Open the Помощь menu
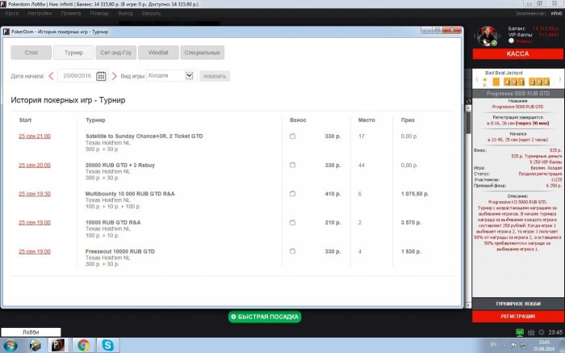This screenshot has width=565, height=353. coord(99,14)
